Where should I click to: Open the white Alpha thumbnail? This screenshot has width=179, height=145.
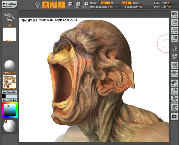click(x=10, y=34)
